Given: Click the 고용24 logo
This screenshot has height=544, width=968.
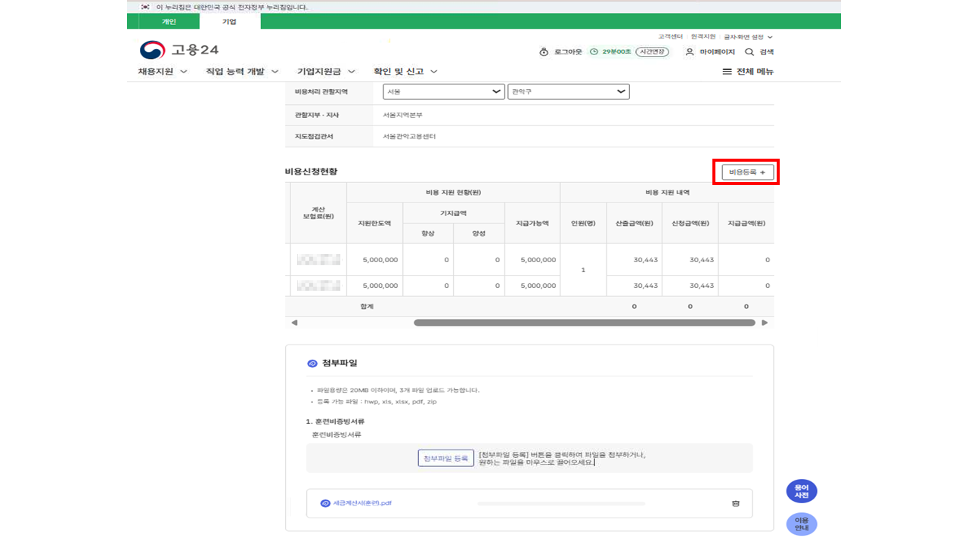Looking at the screenshot, I should pyautogui.click(x=179, y=50).
